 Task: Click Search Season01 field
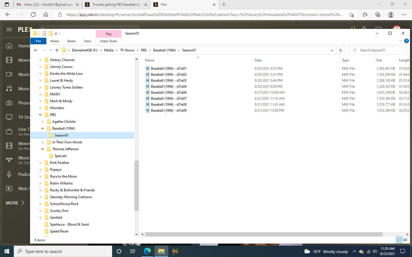coord(377,51)
